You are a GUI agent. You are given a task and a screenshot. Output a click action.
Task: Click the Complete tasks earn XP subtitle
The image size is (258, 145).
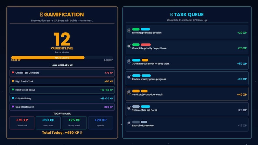coord(187,20)
